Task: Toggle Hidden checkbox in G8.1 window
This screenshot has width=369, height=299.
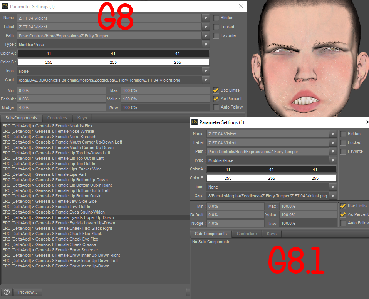Action: click(x=343, y=134)
